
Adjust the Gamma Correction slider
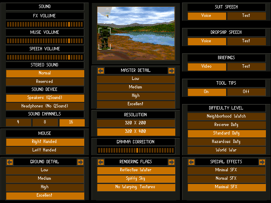136,151
